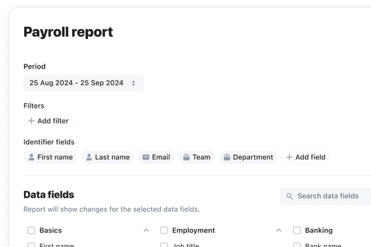Click the 'Report will show changes' description text
Image resolution: width=371 pixels, height=247 pixels.
tap(111, 209)
